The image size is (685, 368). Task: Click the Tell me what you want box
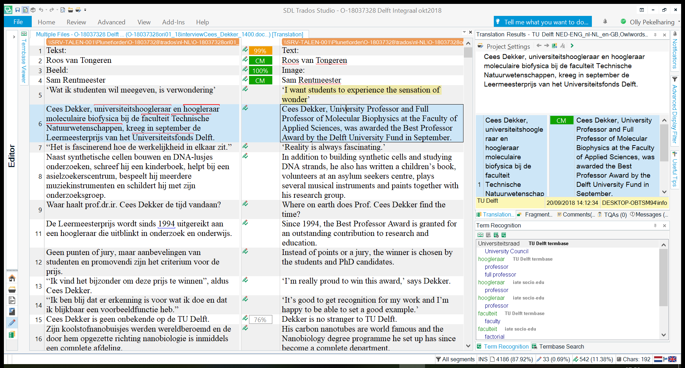542,22
